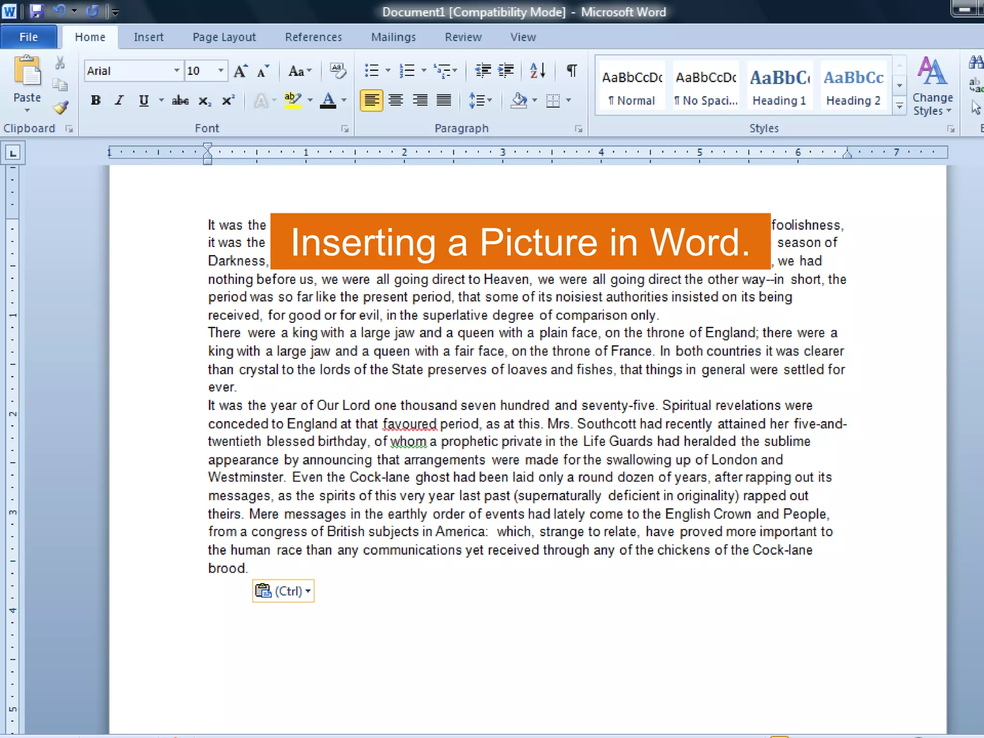
Task: Click the Increase Indent icon
Action: tap(506, 71)
